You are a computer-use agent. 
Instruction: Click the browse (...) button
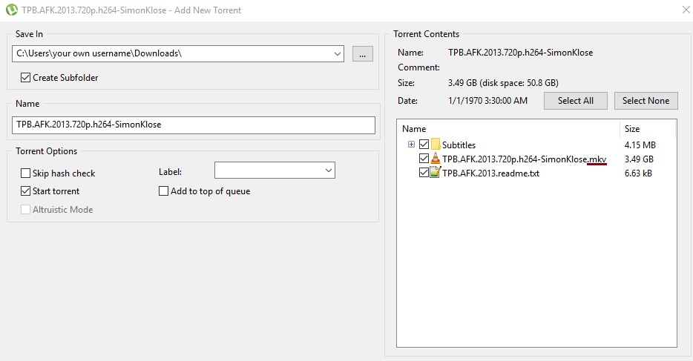362,54
